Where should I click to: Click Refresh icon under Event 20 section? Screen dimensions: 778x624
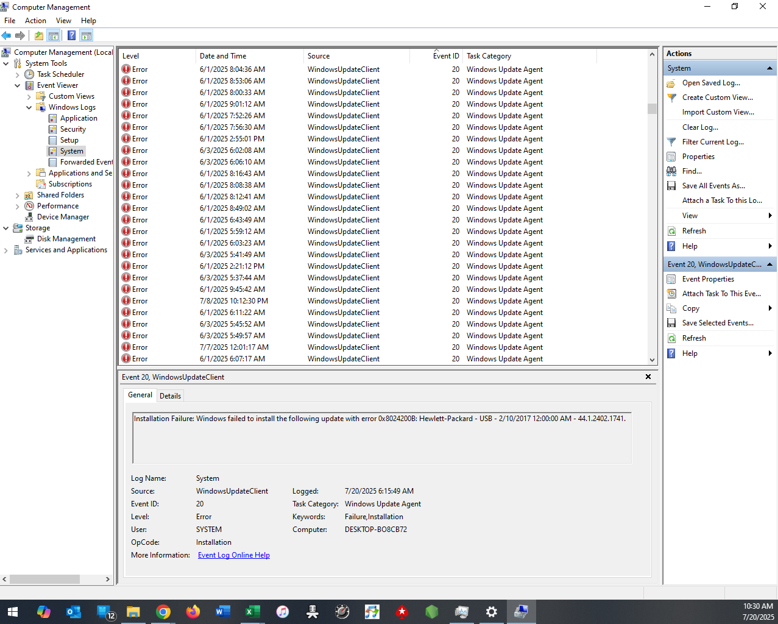coord(671,338)
